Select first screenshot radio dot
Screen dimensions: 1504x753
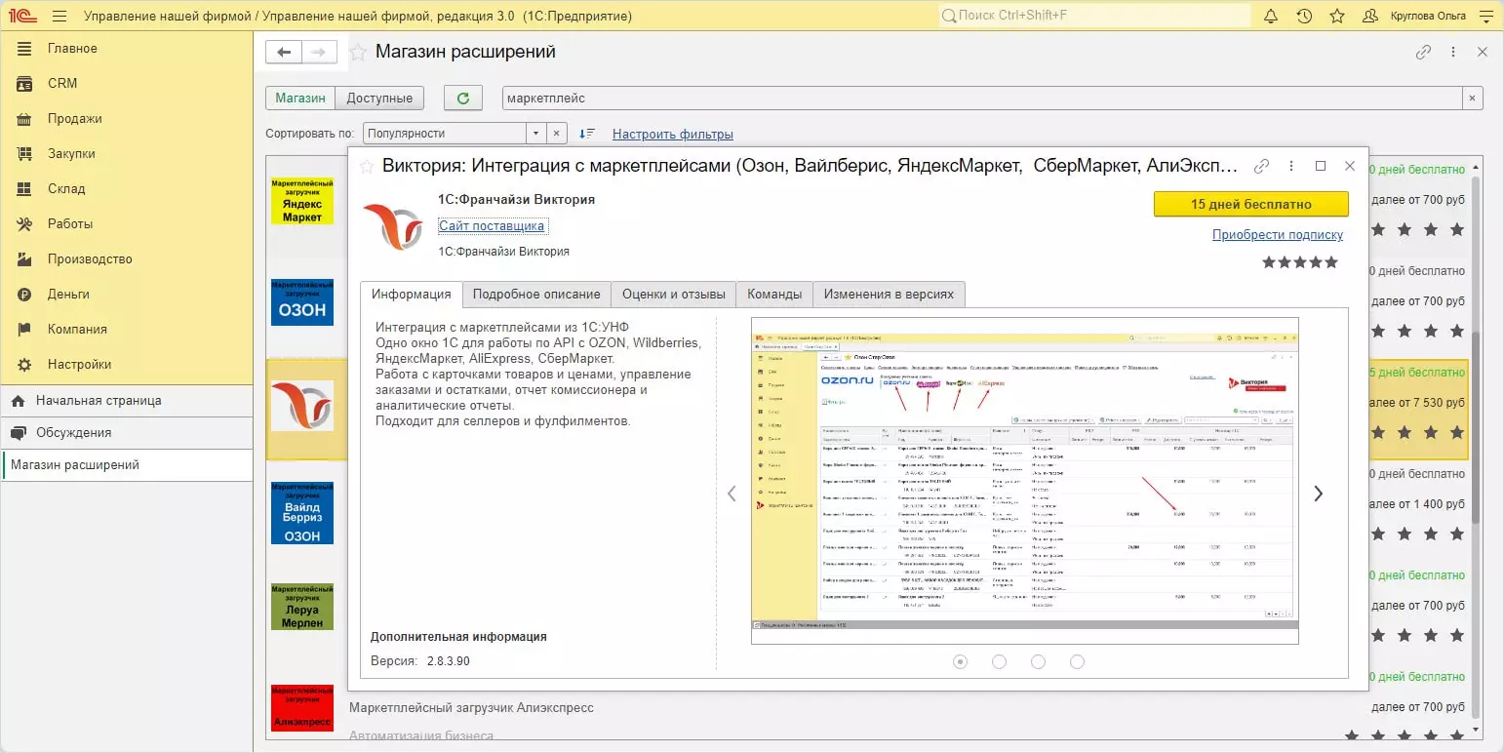pos(961,661)
